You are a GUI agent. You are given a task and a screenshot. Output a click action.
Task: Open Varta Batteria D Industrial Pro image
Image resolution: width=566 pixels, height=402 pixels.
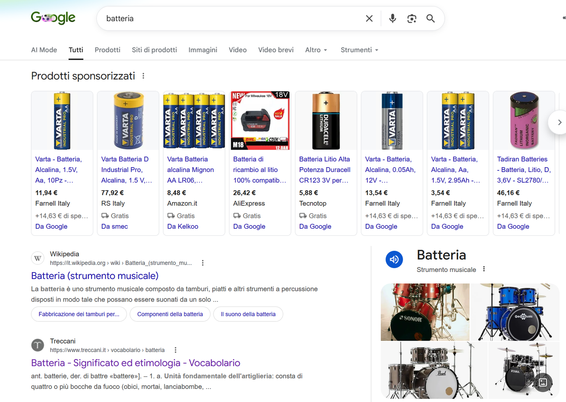[x=128, y=121]
